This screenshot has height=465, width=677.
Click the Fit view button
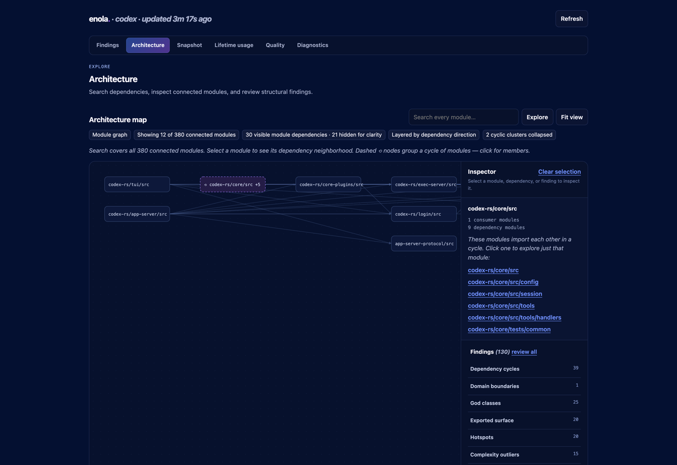tap(572, 117)
